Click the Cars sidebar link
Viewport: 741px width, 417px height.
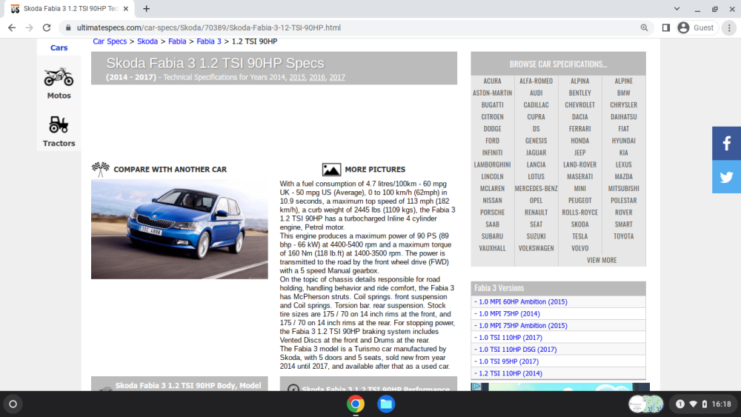pyautogui.click(x=59, y=47)
